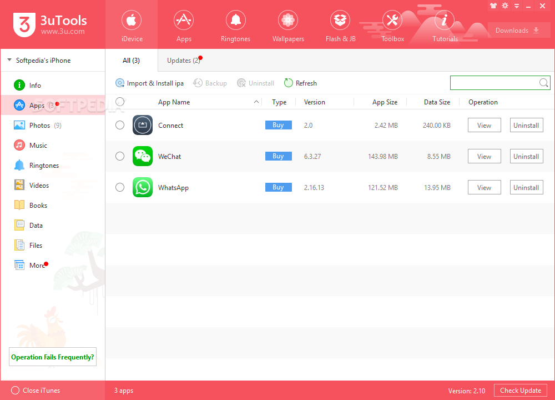555x400 pixels.
Task: Click Buy for WeChat
Action: [x=279, y=156]
